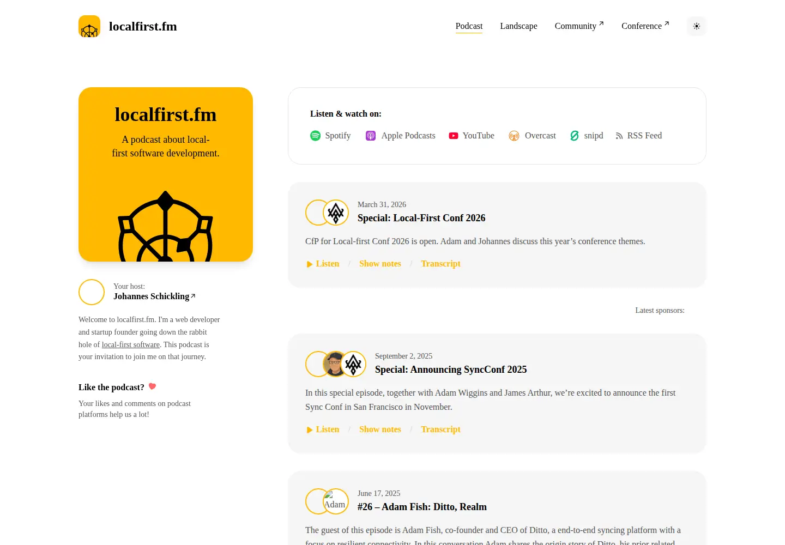Viewport: 785px width, 545px height.
Task: Open Johannes Schickling host profile link
Action: (x=154, y=296)
